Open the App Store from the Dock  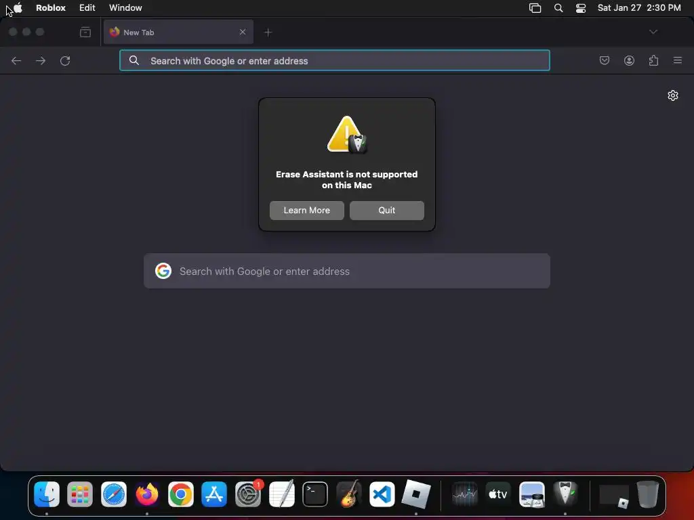point(214,494)
